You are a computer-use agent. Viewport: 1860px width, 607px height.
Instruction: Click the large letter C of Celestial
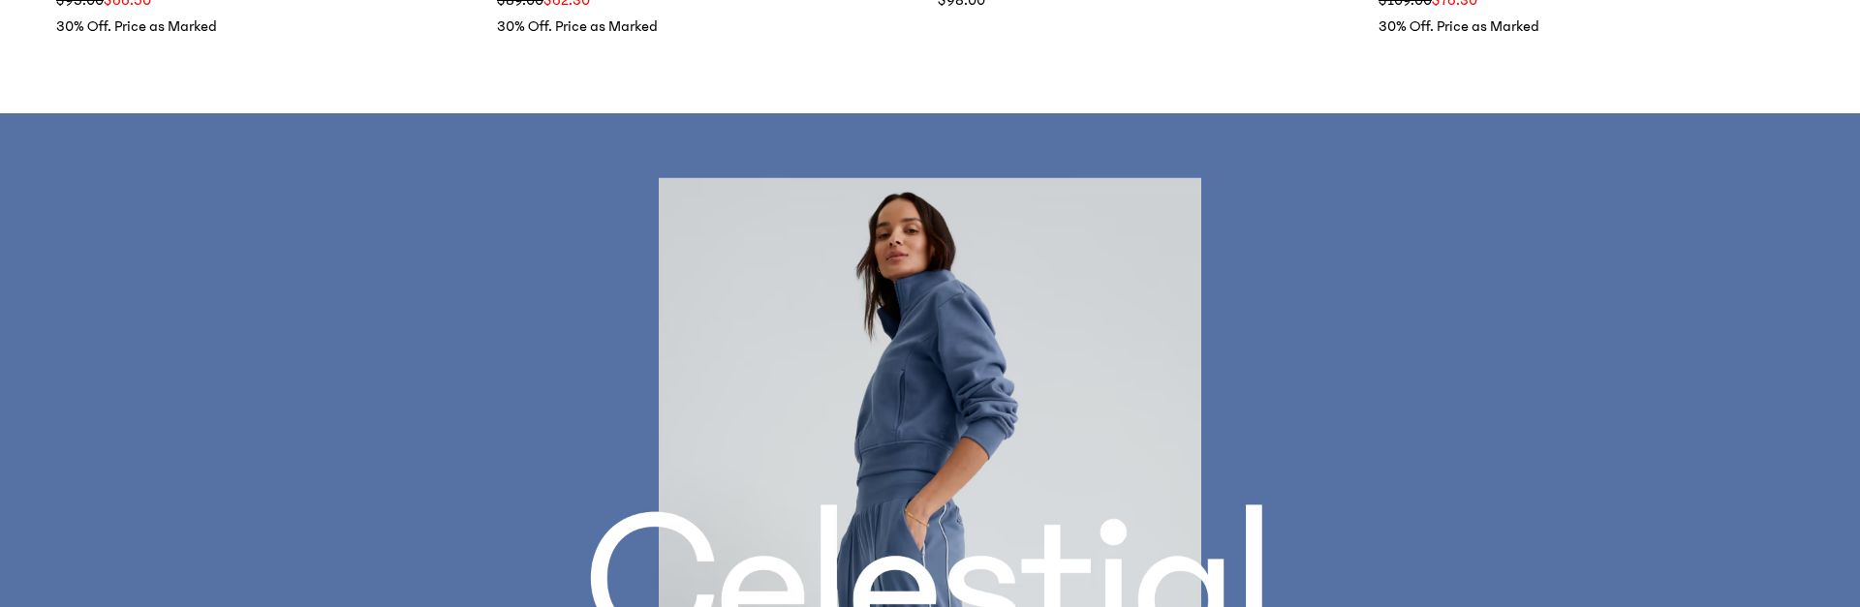pyautogui.click(x=651, y=561)
